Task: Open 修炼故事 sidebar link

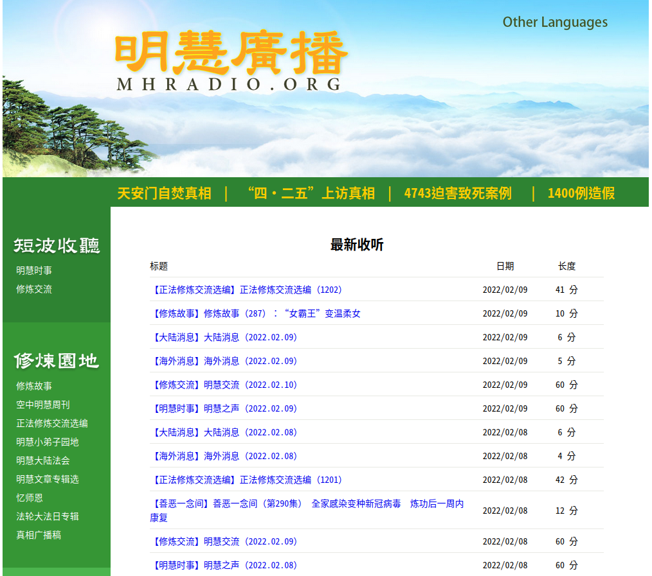Action: [34, 387]
